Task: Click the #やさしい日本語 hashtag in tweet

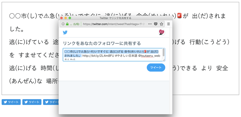Action: point(126,56)
